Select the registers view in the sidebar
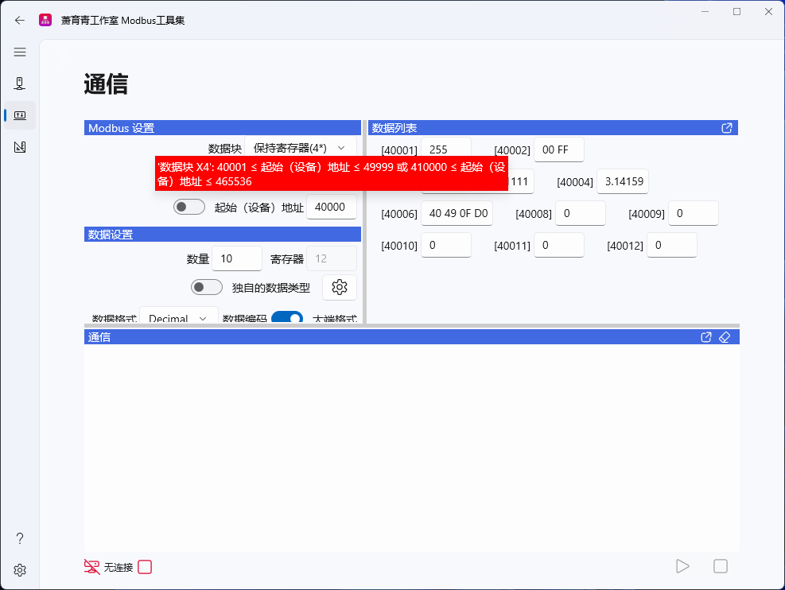 pos(20,114)
